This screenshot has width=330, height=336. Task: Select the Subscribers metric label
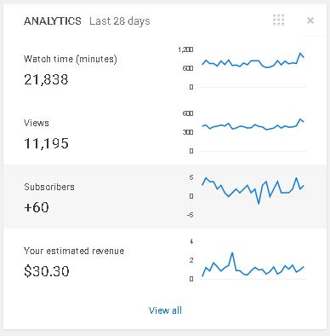tap(49, 187)
